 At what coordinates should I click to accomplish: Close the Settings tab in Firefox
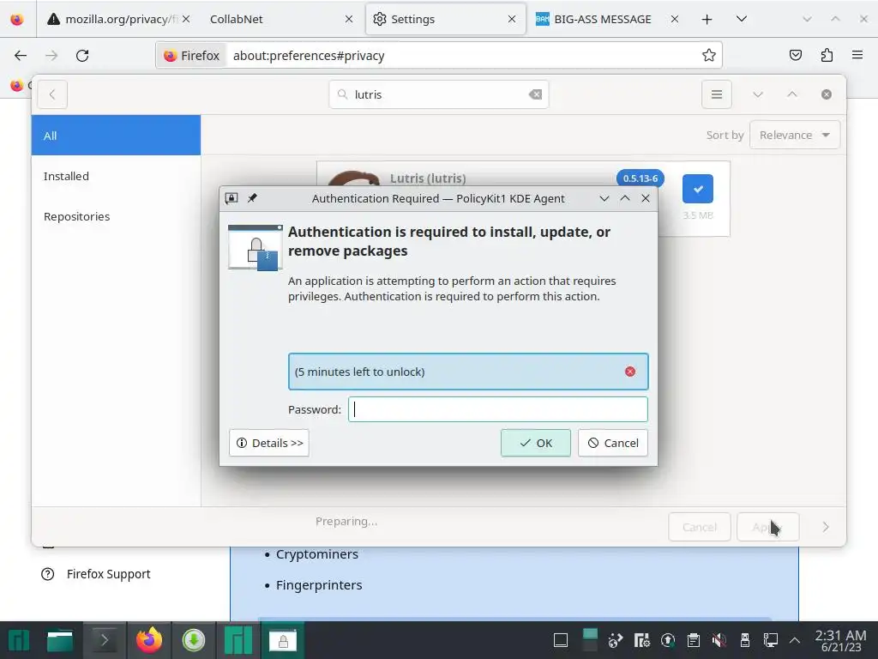pyautogui.click(x=512, y=19)
